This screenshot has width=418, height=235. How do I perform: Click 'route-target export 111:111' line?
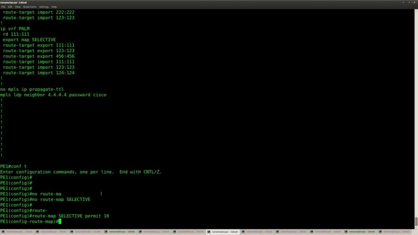(x=39, y=45)
